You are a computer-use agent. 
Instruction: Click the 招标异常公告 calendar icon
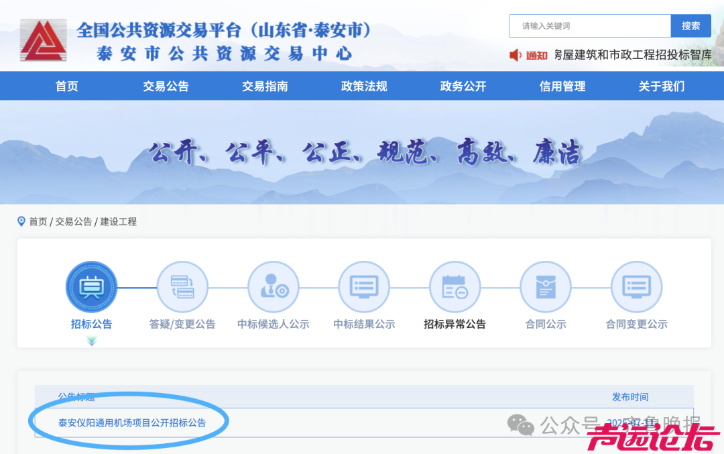455,285
